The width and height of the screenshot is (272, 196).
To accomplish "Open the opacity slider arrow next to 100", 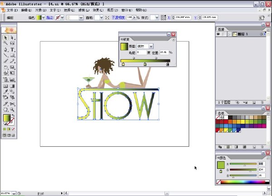I will point(134,18).
